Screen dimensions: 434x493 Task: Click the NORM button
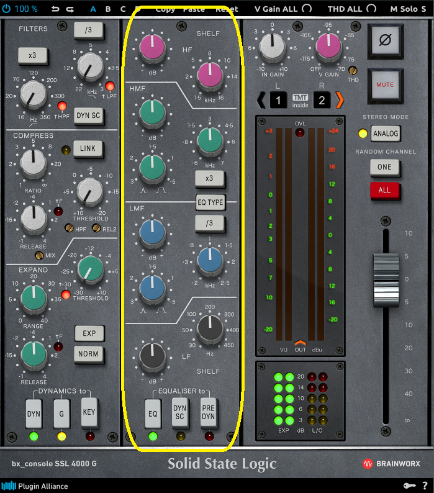click(89, 354)
